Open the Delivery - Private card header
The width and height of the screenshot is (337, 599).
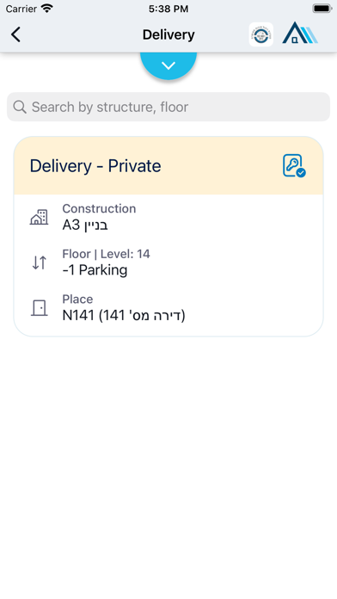tap(168, 166)
